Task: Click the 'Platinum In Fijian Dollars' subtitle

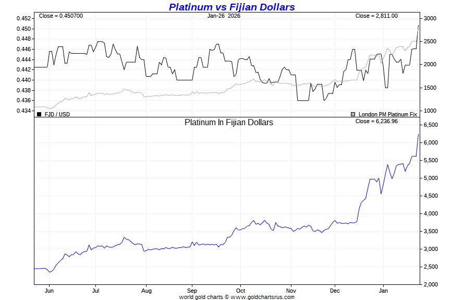Action: [229, 122]
